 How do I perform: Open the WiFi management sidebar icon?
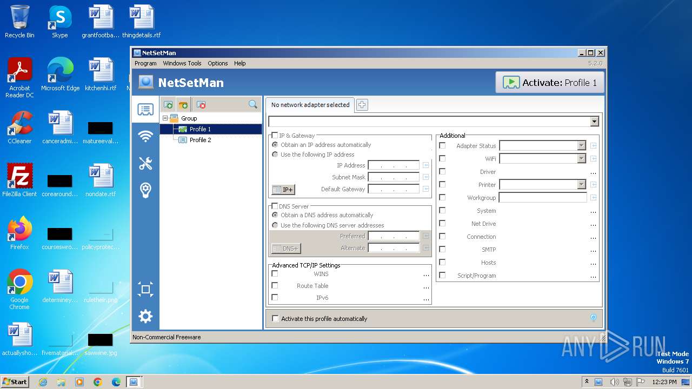click(x=145, y=137)
